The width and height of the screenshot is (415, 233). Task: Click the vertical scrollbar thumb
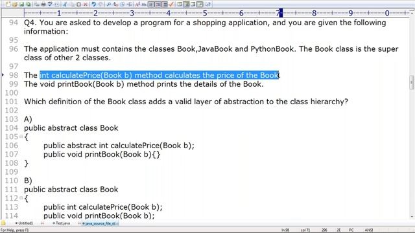tap(412, 82)
